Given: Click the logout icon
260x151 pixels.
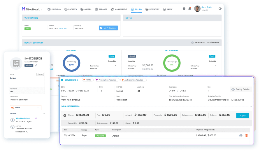Looking at the screenshot, I should (x=220, y=9).
